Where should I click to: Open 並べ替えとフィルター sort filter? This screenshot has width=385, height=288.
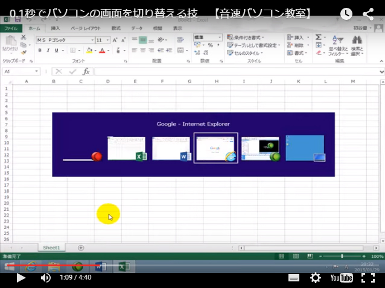tap(338, 46)
